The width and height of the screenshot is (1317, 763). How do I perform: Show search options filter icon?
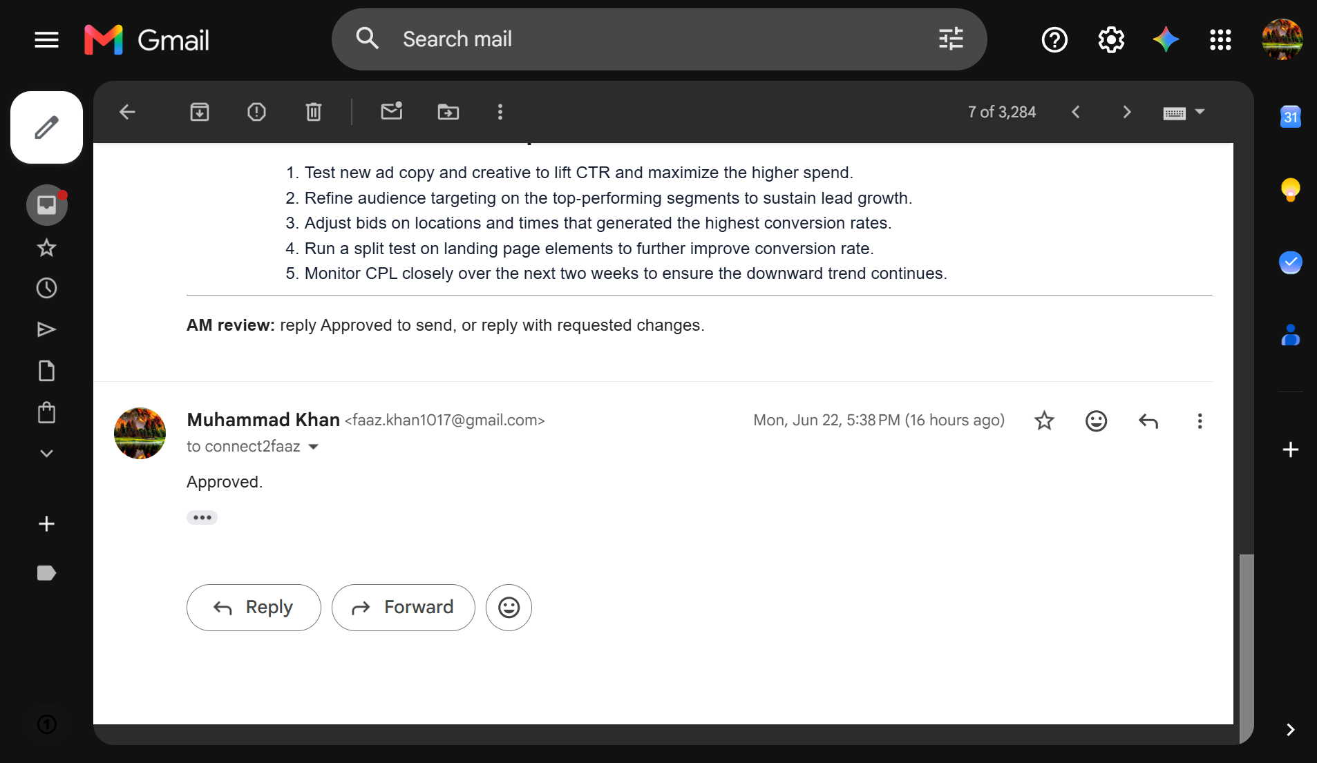click(x=951, y=39)
